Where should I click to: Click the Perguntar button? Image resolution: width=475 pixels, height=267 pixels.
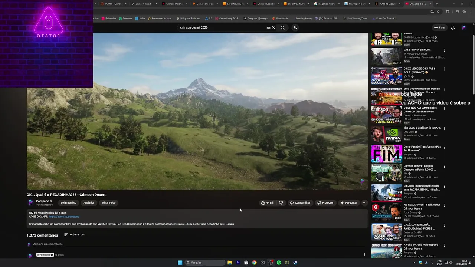point(348,203)
